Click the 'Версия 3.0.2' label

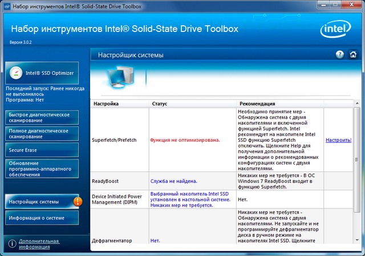(21, 42)
